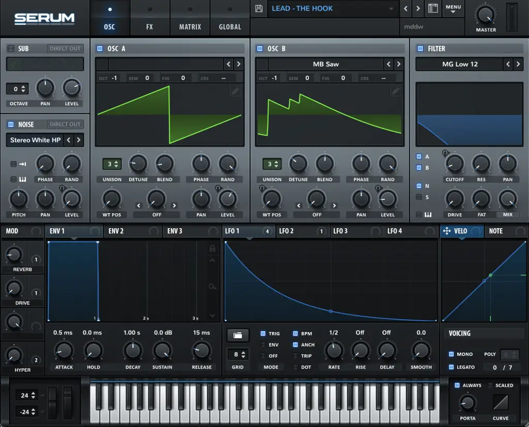Screen dimensions: 529x427
Task: Click the OSC A waveform edit pencil icon
Action: pos(236,91)
